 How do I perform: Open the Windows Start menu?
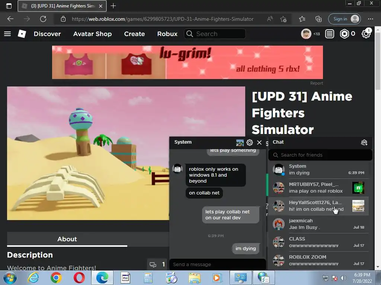point(10,278)
